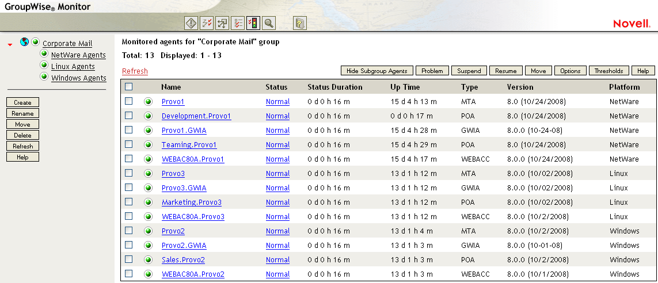Image resolution: width=658 pixels, height=283 pixels.
Task: Click the green status icon for NetWare Agents
Action: (44, 53)
